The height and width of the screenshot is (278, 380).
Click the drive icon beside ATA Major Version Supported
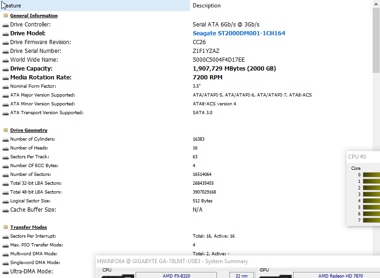pos(5,96)
